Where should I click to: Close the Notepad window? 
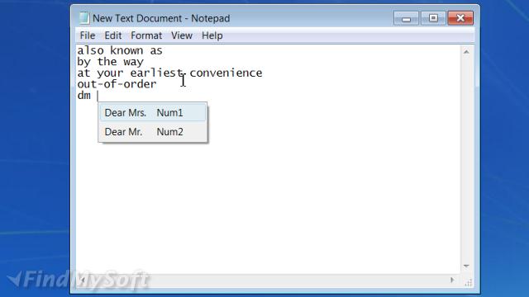click(460, 18)
